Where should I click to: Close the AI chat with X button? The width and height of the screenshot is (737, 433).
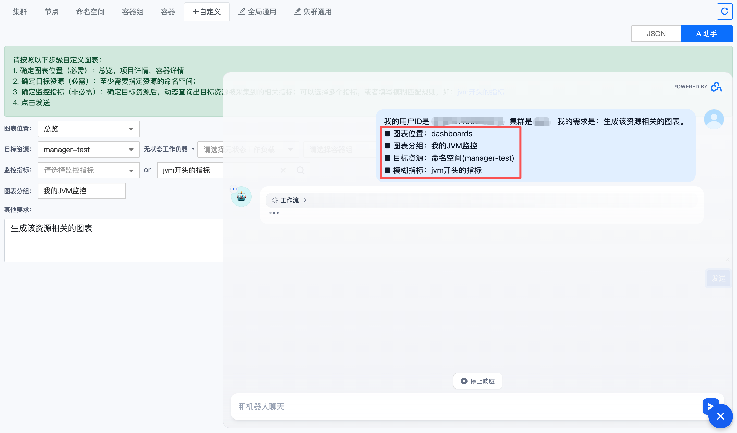[x=720, y=416]
